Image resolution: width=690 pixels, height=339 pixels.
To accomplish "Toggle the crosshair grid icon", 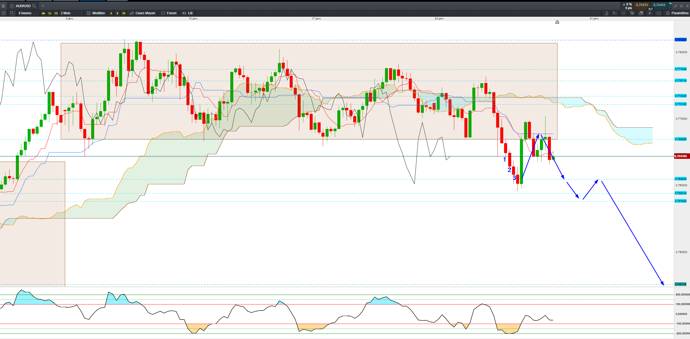I will [x=623, y=13].
